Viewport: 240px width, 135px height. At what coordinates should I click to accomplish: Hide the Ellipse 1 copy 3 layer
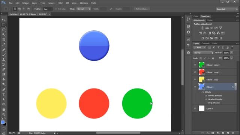195,65
